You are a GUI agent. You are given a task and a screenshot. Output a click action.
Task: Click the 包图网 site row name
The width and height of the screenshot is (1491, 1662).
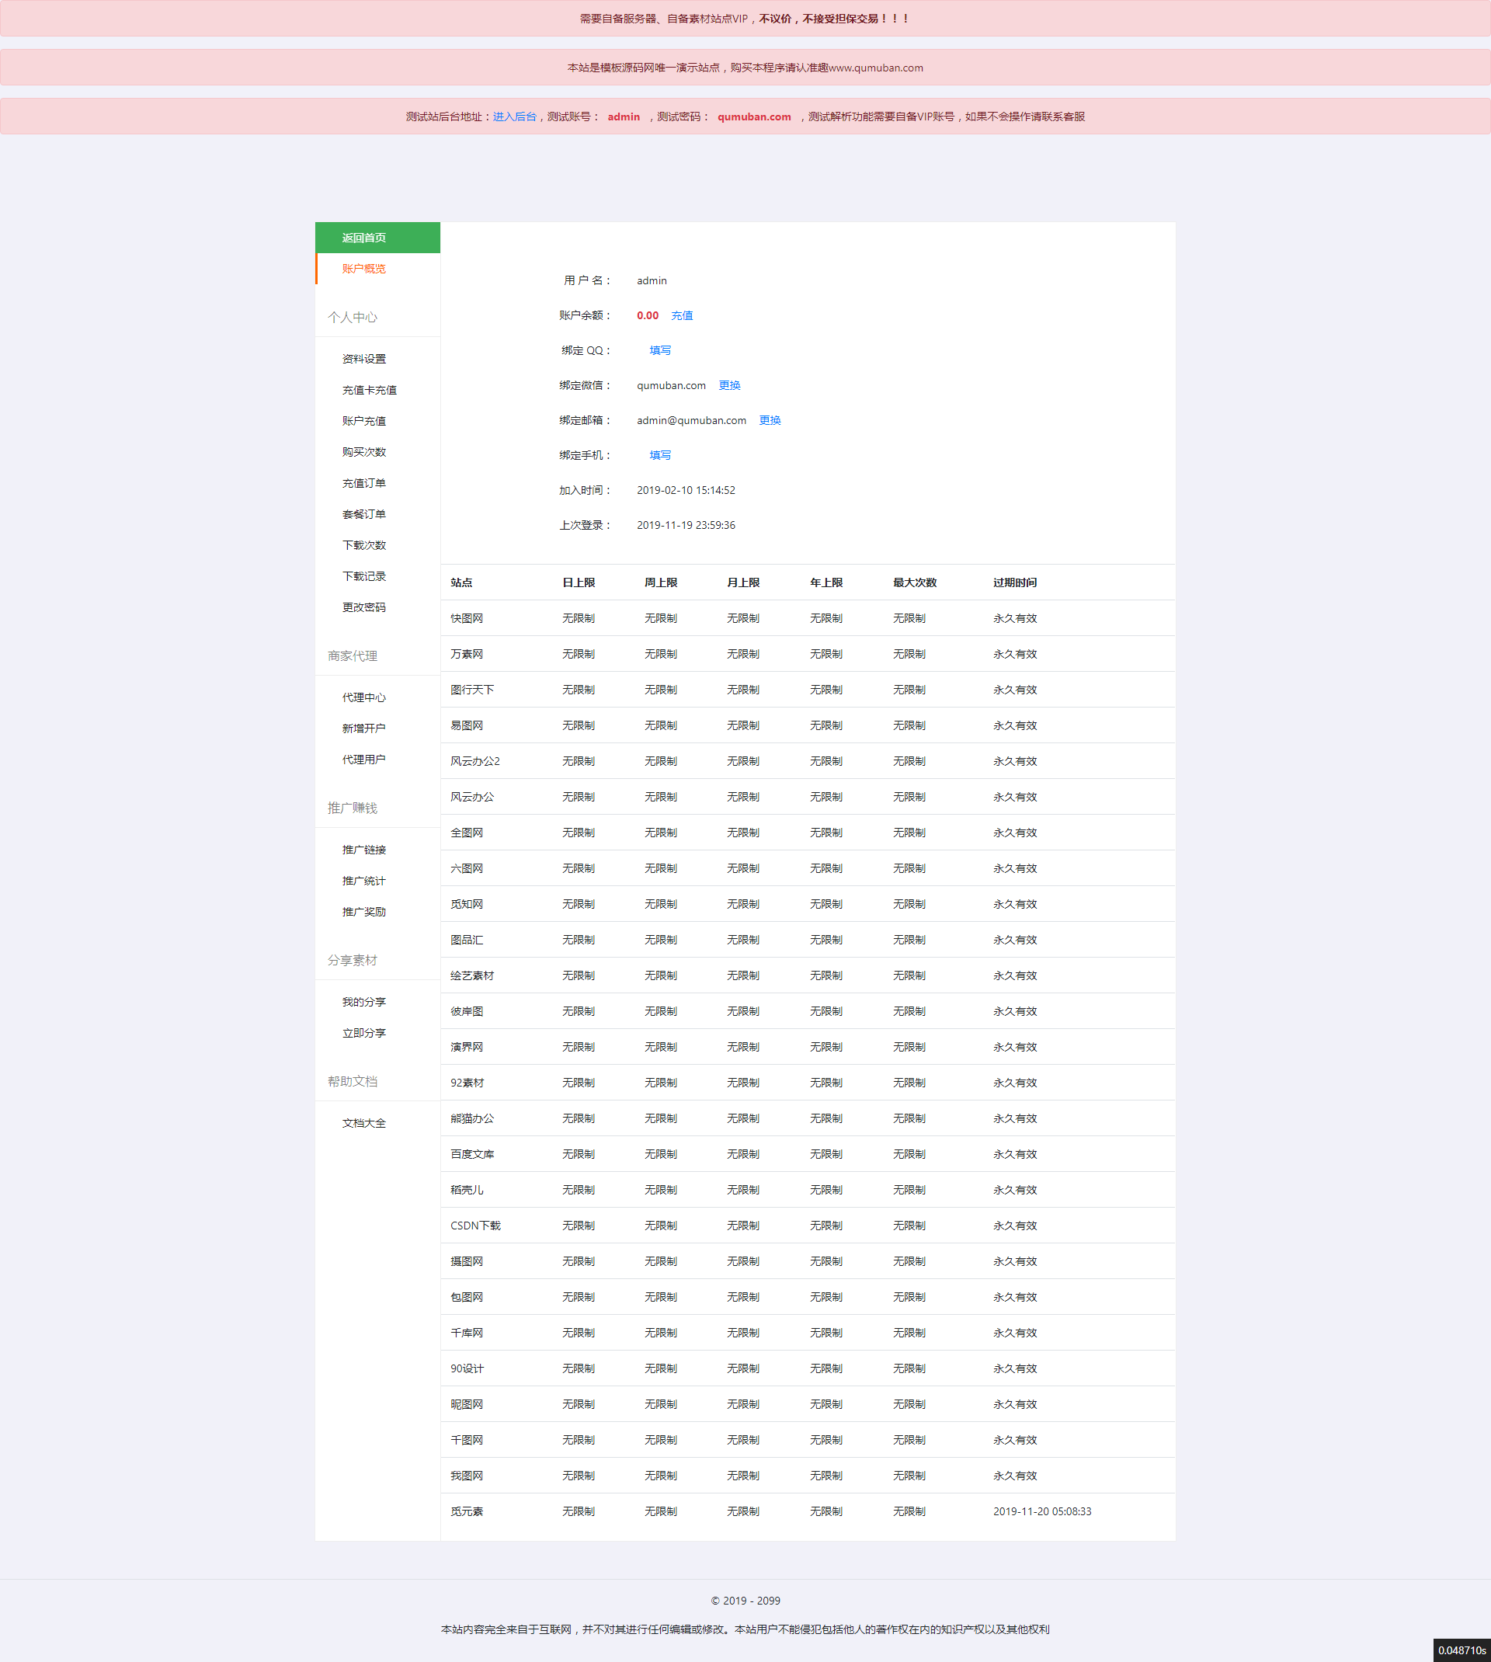(467, 1298)
